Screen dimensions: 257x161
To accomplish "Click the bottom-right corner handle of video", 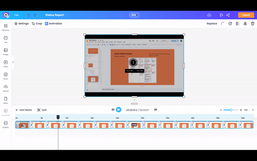I will click(184, 97).
